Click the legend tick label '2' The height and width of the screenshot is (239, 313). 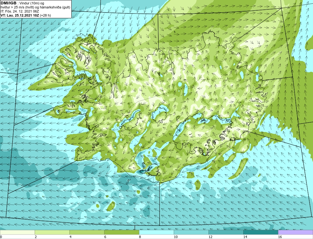pos(36,237)
